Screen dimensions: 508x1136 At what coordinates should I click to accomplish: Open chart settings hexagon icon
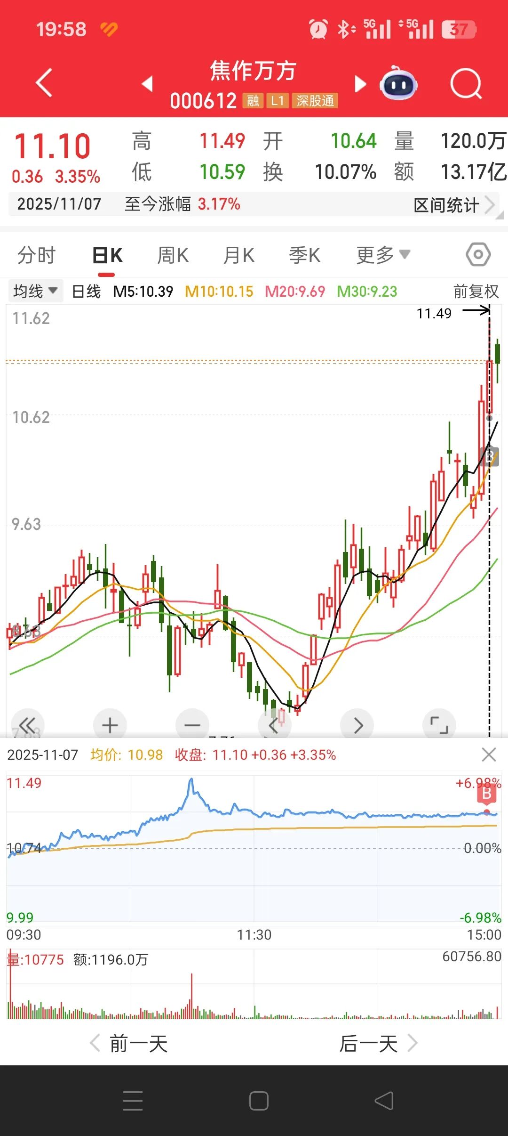coord(478,255)
